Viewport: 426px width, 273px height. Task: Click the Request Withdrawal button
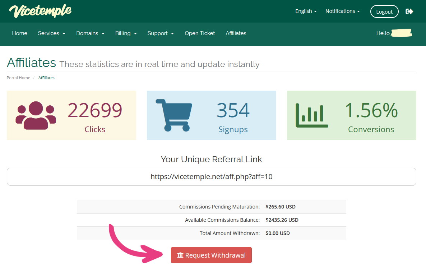[x=211, y=255]
